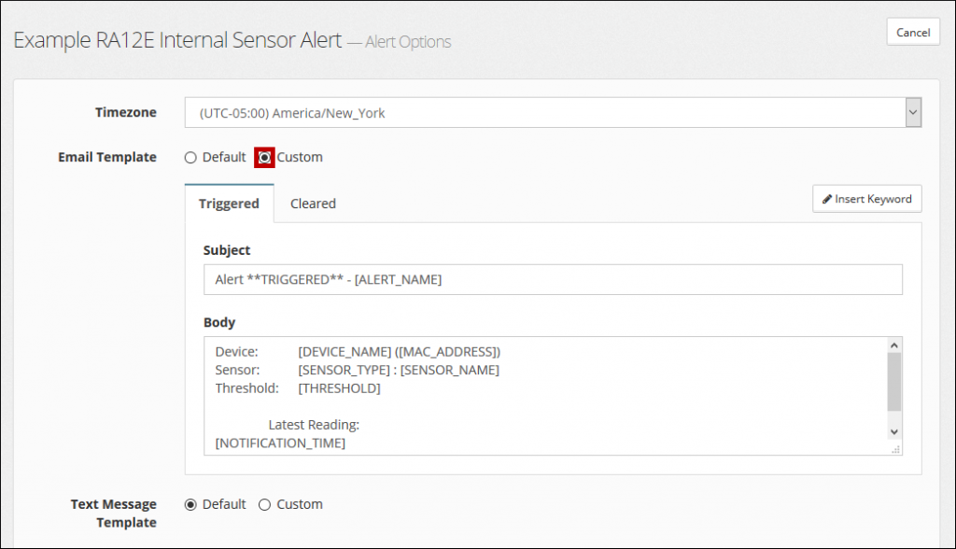
Task: Select the Default email template radio button
Action: coord(190,157)
